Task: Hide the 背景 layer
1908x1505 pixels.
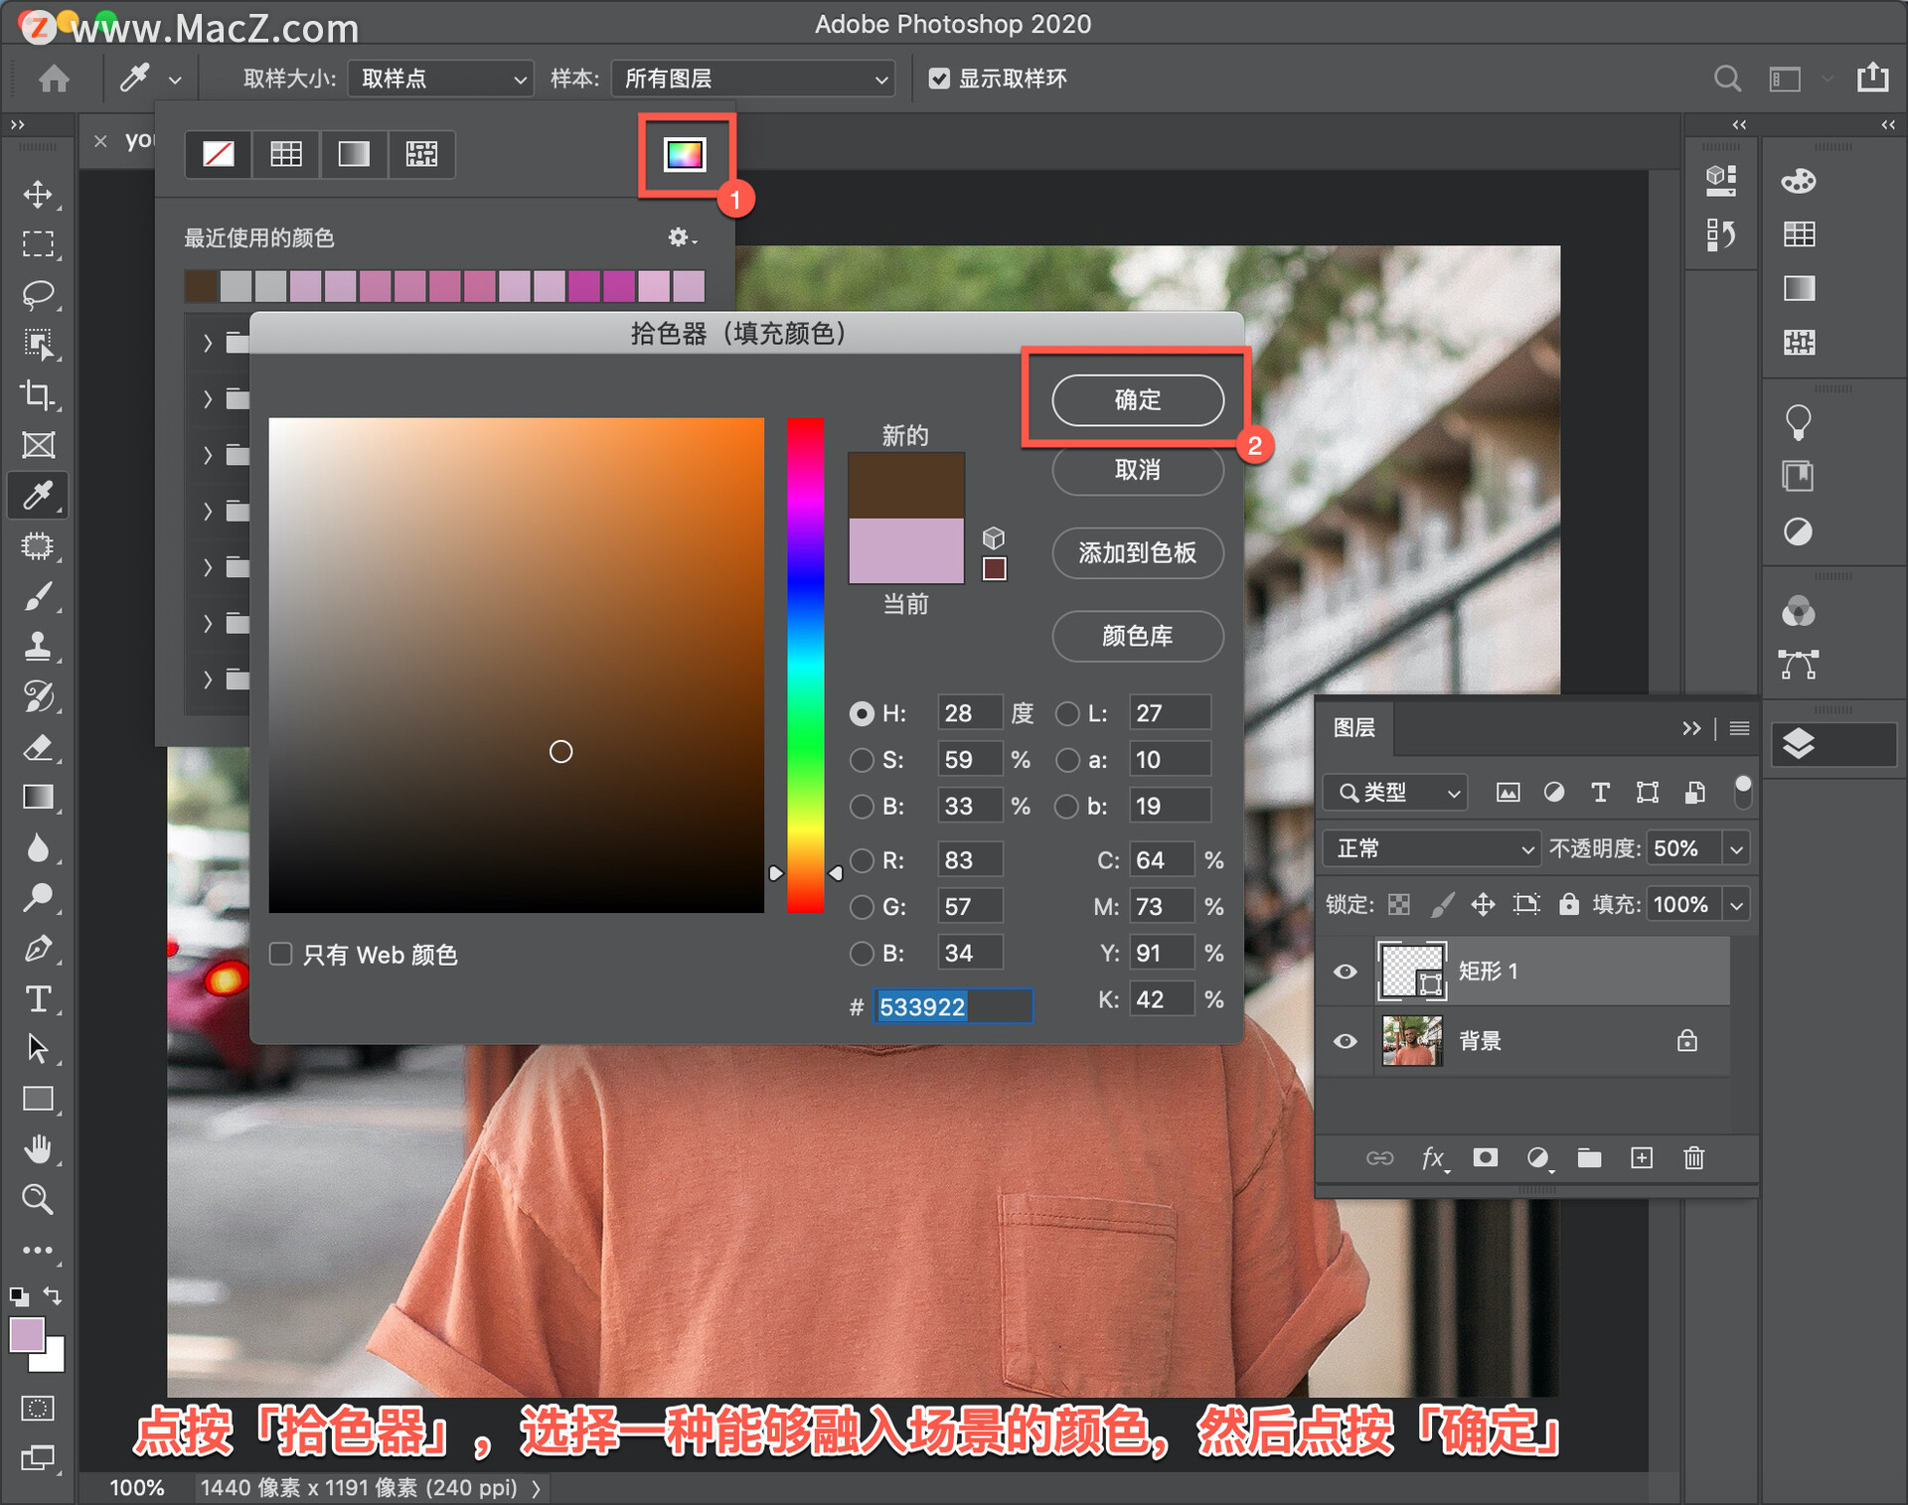Action: tap(1346, 1041)
